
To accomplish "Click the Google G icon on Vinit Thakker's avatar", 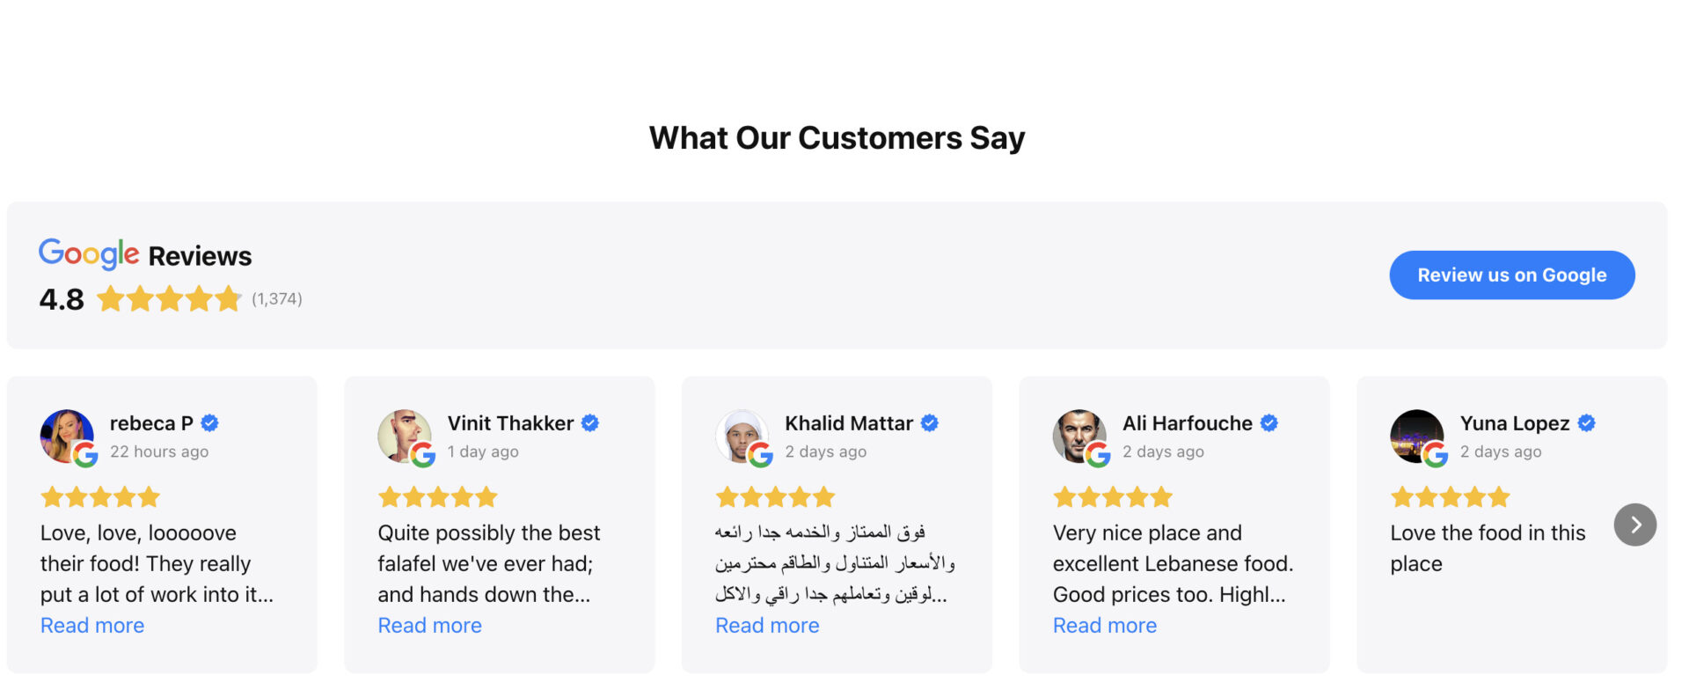I will click(x=423, y=455).
